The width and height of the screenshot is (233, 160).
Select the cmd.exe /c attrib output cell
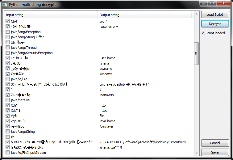[124, 84]
